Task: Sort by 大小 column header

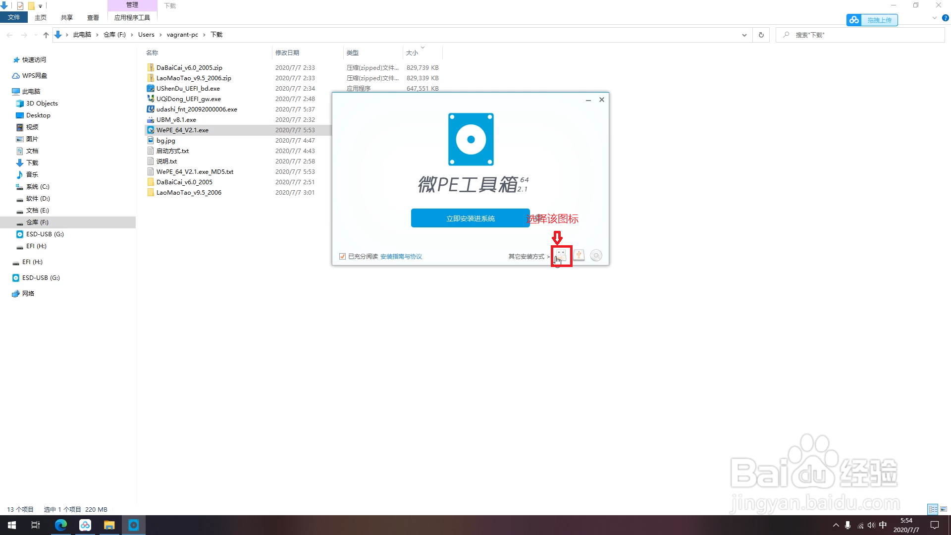Action: tap(412, 53)
